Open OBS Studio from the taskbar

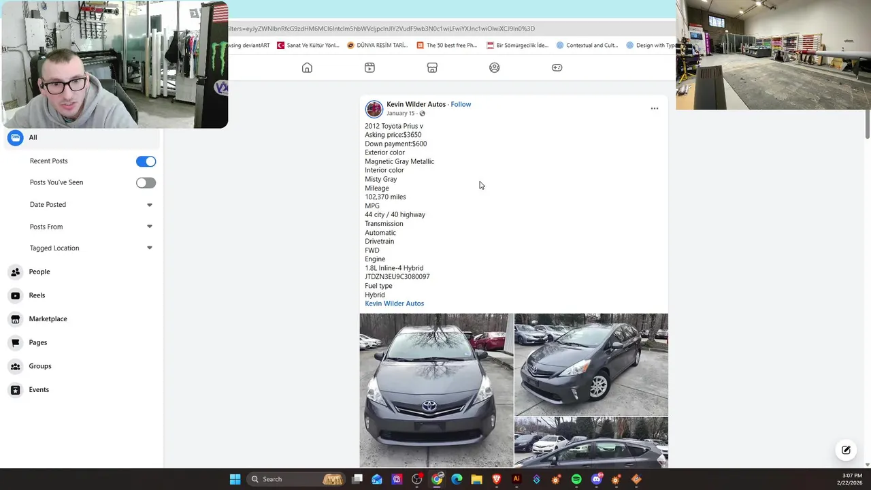click(417, 479)
